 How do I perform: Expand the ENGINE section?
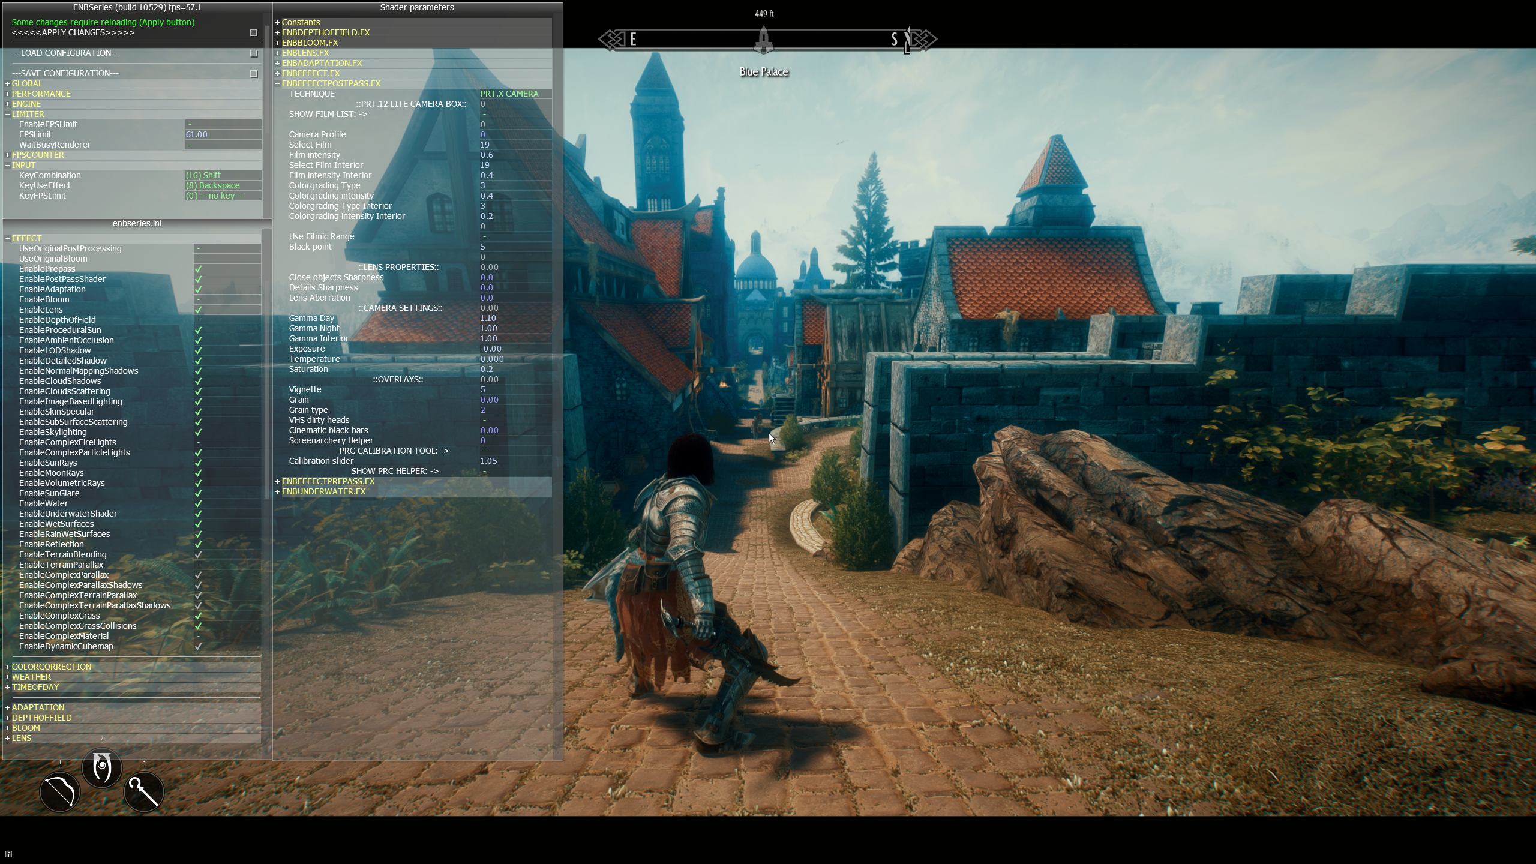[x=8, y=104]
